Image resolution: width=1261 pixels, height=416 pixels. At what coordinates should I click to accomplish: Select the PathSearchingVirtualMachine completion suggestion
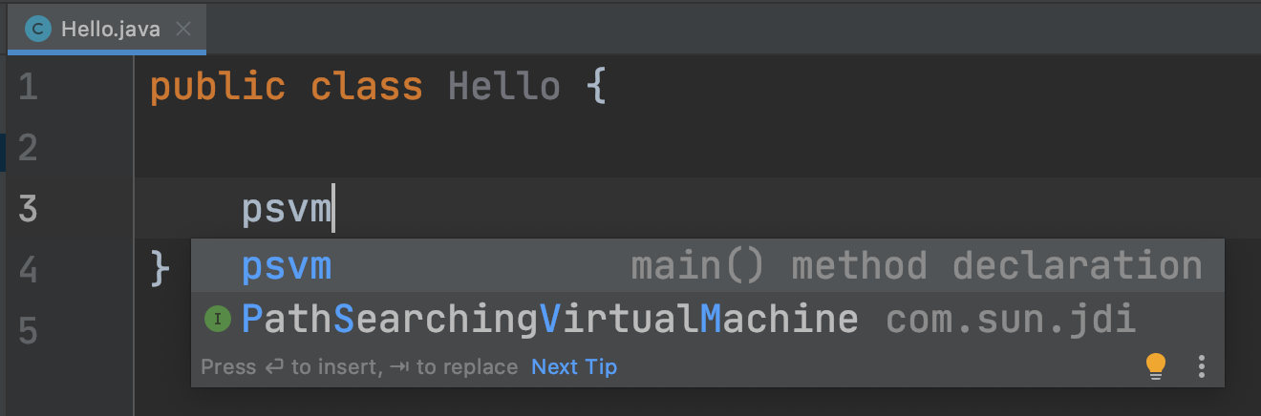pyautogui.click(x=708, y=320)
